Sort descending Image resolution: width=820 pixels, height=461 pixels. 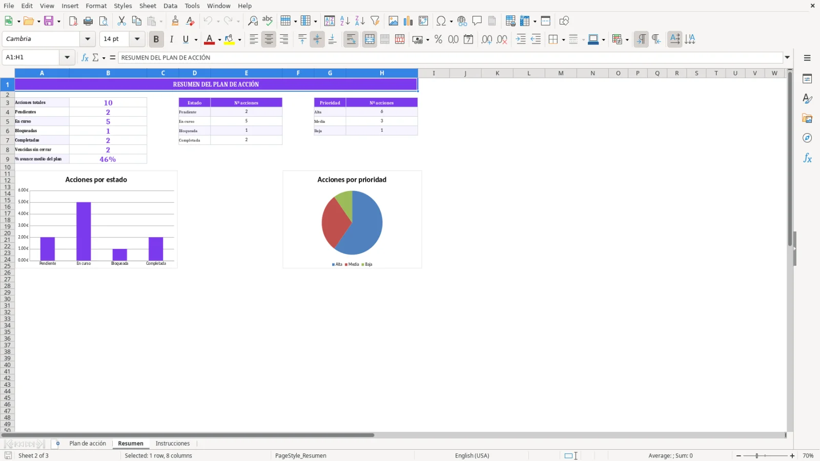pyautogui.click(x=360, y=21)
